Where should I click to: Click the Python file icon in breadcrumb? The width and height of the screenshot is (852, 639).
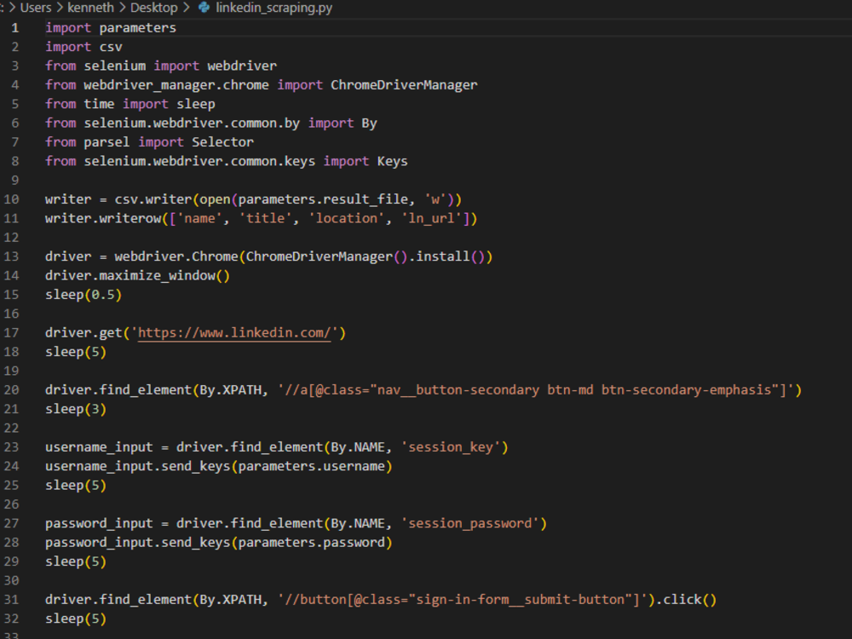(x=204, y=8)
